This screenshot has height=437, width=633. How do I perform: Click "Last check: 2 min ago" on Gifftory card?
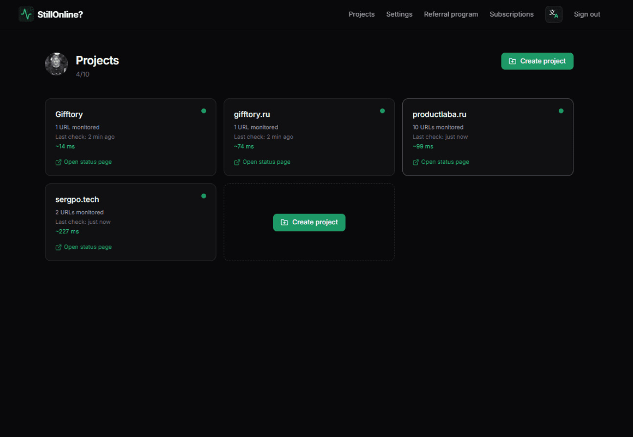[85, 137]
